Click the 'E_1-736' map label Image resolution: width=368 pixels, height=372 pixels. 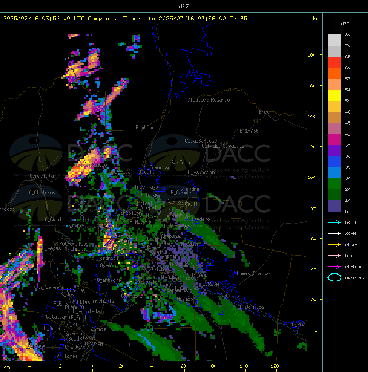coord(249,131)
